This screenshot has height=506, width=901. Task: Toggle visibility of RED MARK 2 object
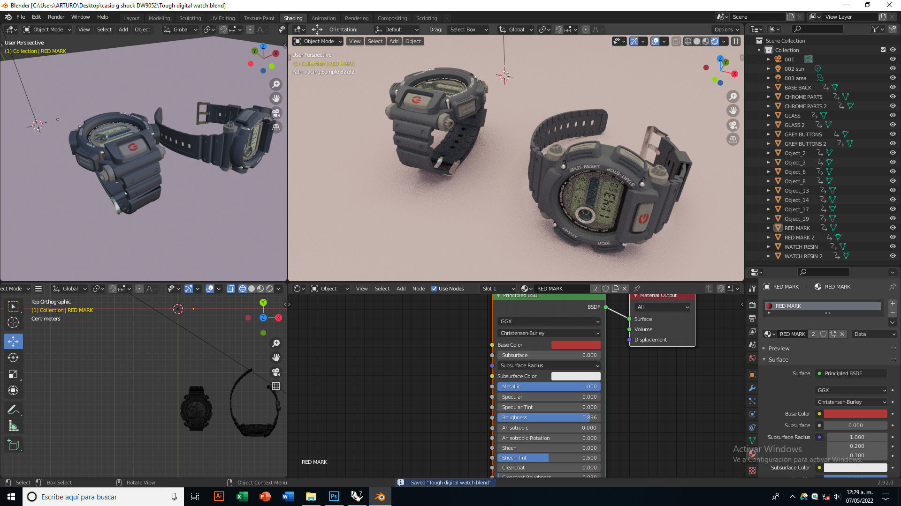(x=893, y=238)
